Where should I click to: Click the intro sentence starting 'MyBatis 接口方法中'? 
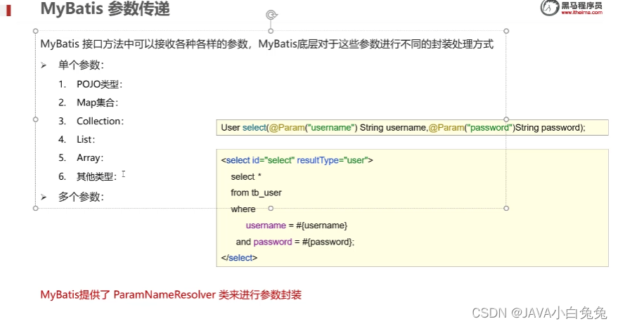[x=267, y=44]
